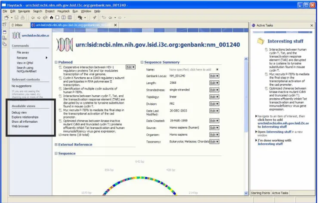Switch to the Starting Points bottom tab
Image resolution: width=319 pixels, height=203 pixels.
click(x=260, y=193)
